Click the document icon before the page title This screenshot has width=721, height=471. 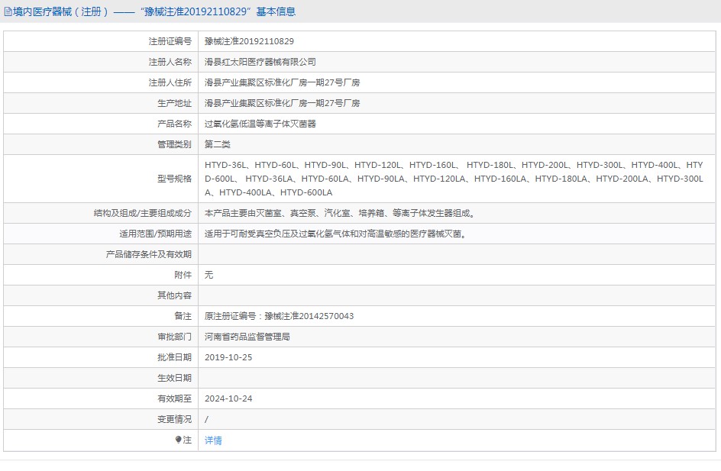[x=8, y=12]
